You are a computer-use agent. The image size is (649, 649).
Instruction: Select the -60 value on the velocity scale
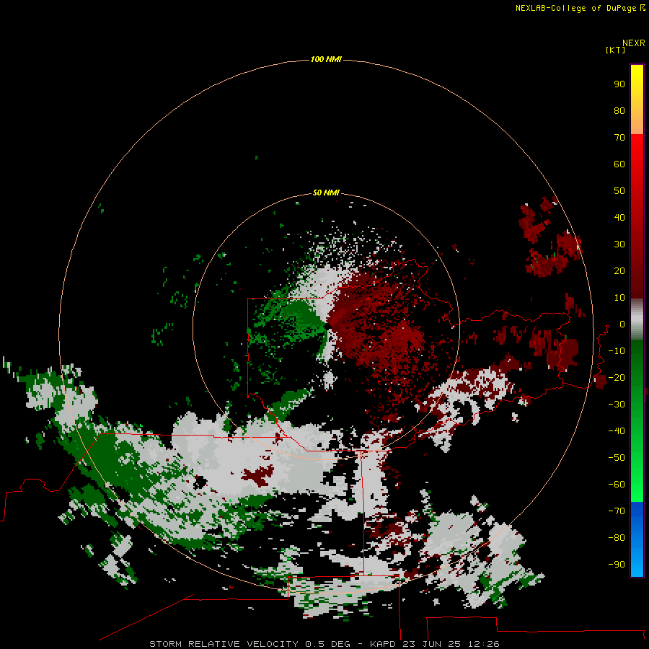pos(617,485)
